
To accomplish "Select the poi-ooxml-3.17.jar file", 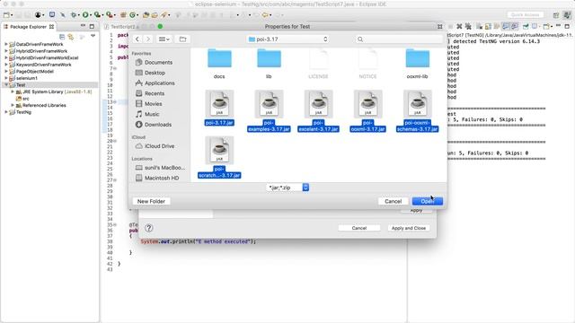I will 367,111.
